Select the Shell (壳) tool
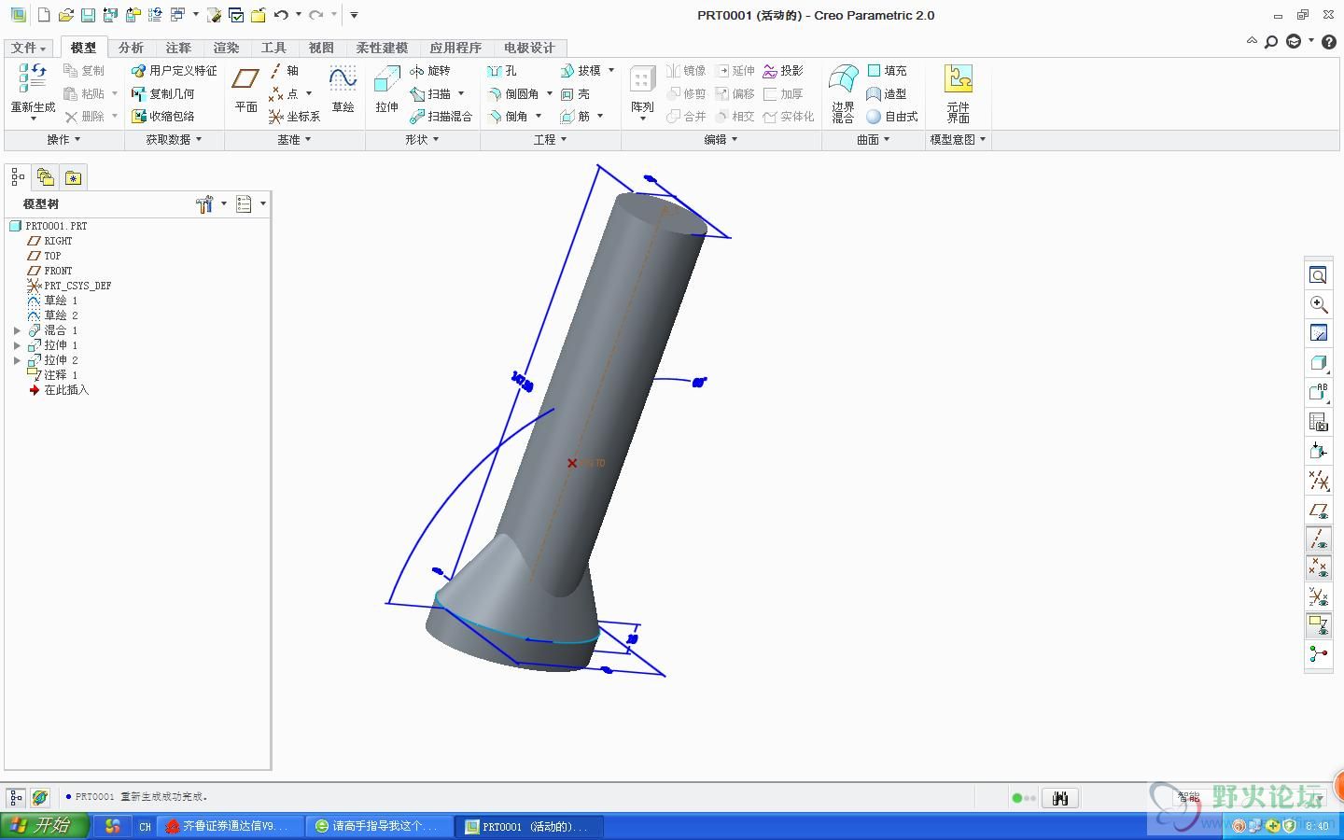Viewport: 1344px width, 840px height. pyautogui.click(x=575, y=94)
